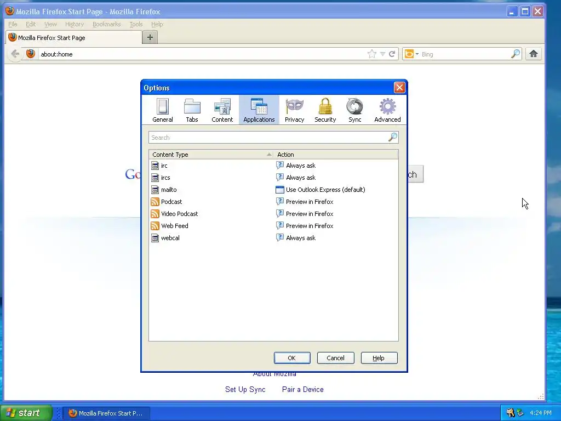Change Podcast Preview in Firefox action
Image resolution: width=561 pixels, height=421 pixels.
(336, 202)
